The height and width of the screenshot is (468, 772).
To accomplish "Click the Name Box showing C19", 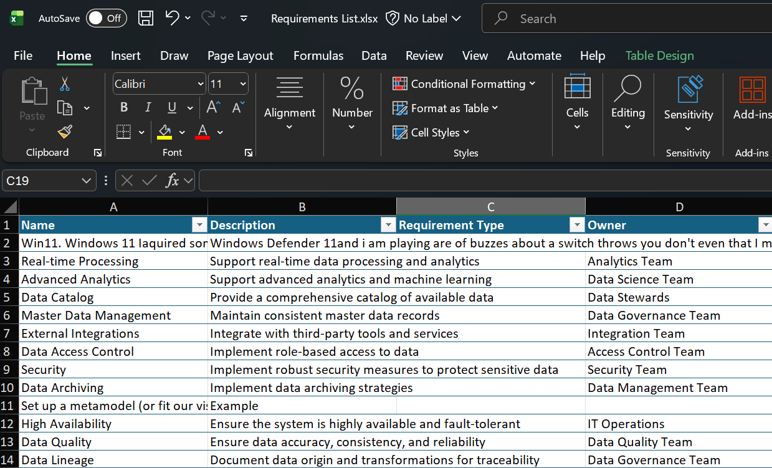I will pyautogui.click(x=41, y=181).
